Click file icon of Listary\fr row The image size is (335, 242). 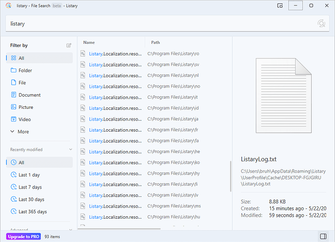point(83,130)
